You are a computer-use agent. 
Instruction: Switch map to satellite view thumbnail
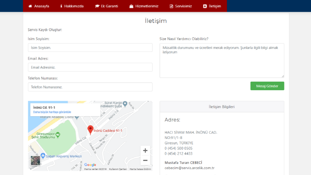pos(35,160)
